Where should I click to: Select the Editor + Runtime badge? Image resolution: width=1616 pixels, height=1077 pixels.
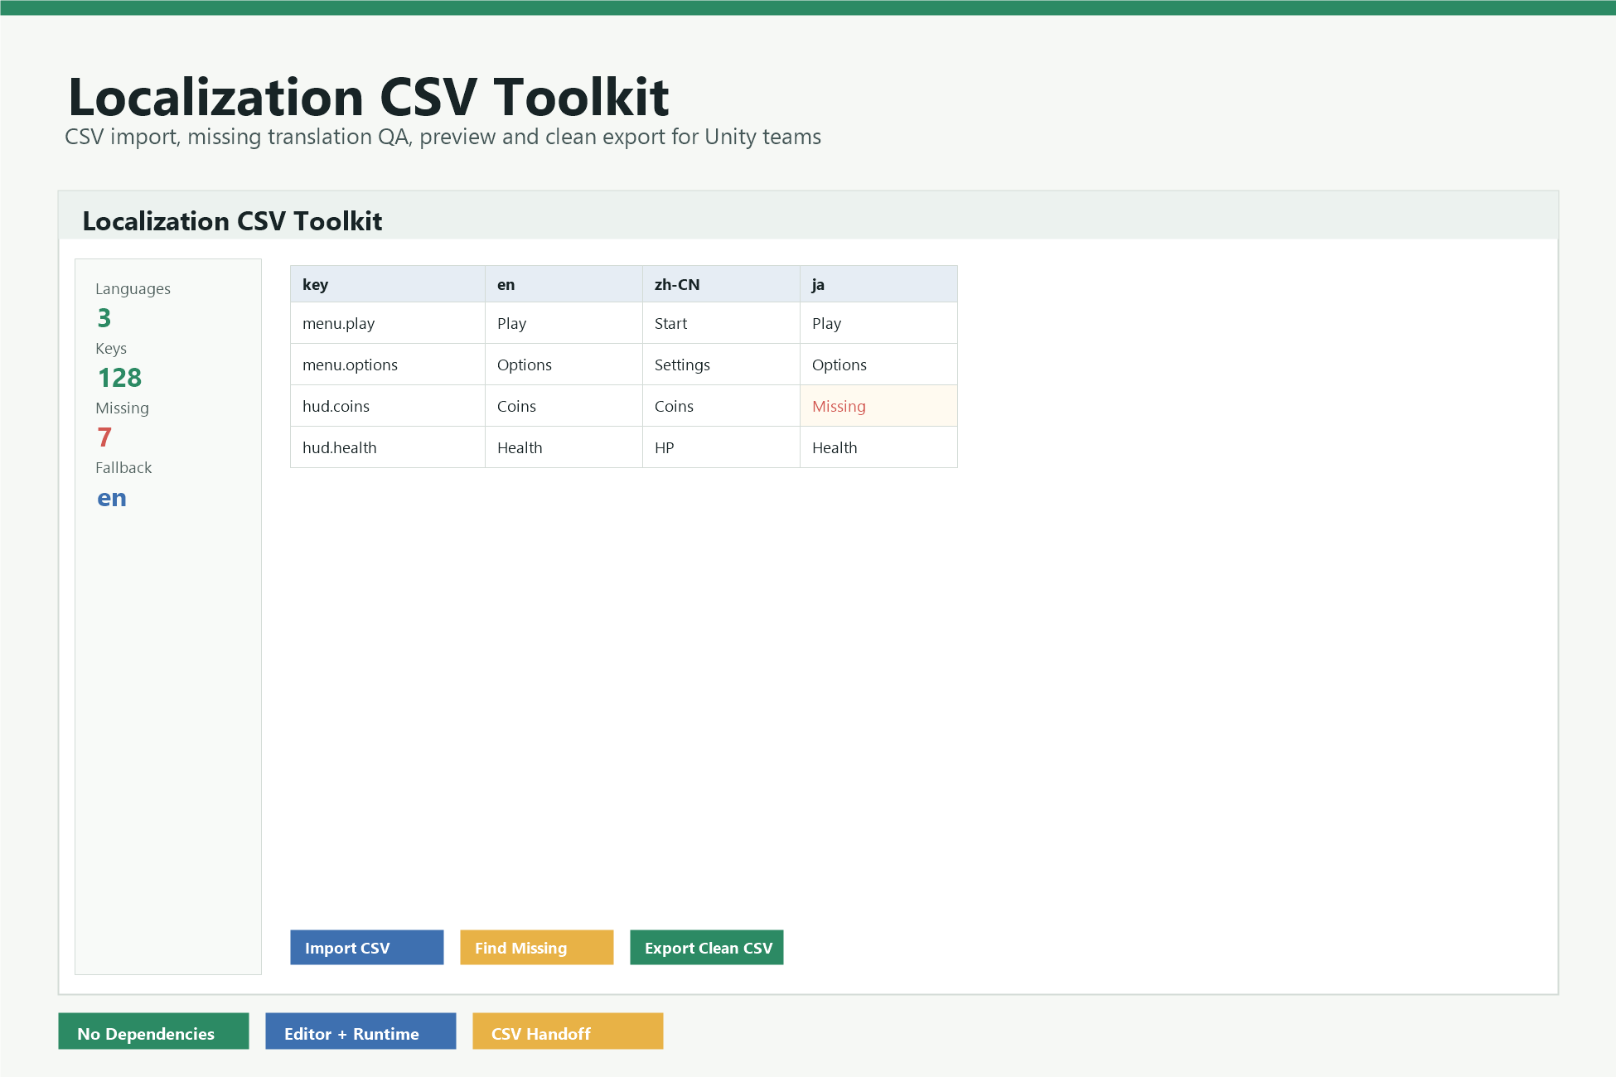click(360, 1031)
